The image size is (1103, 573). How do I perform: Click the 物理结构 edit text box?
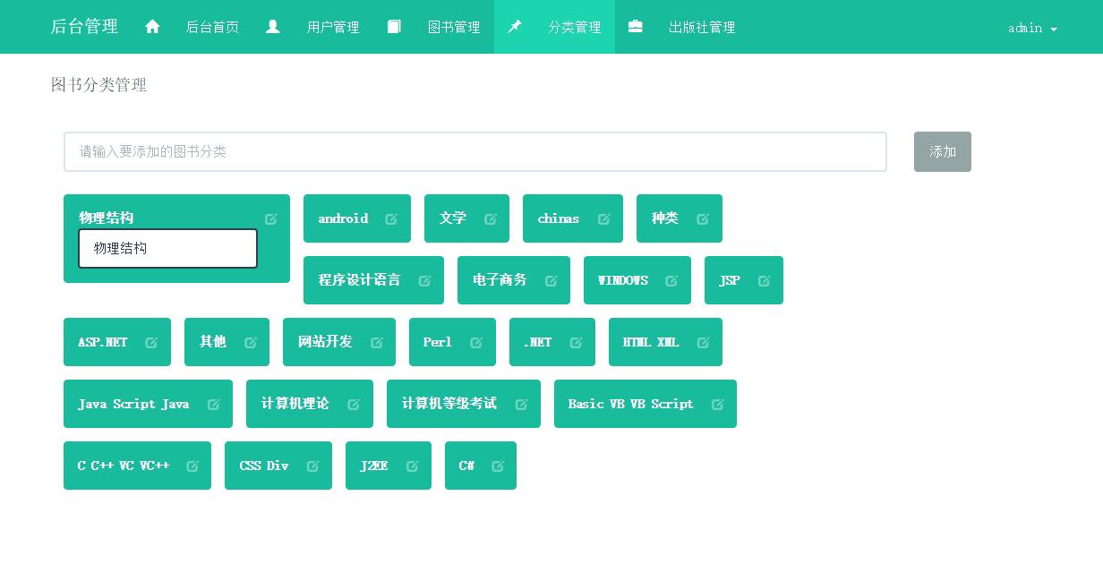tap(167, 249)
